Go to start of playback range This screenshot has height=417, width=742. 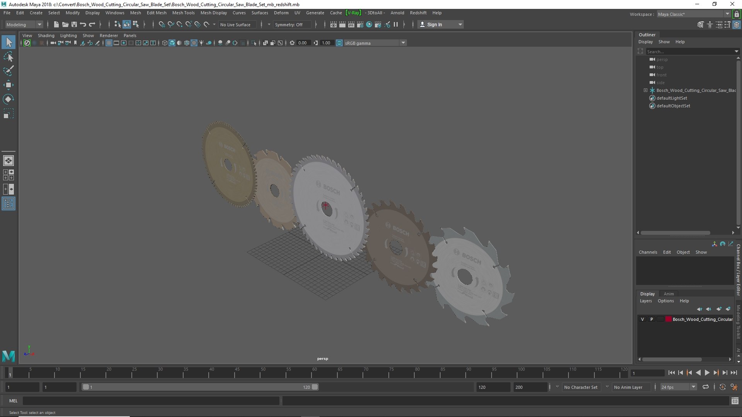tap(671, 373)
